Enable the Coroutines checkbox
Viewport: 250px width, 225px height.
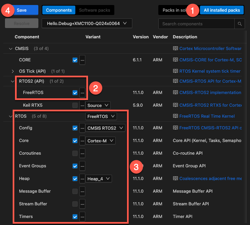point(75,153)
